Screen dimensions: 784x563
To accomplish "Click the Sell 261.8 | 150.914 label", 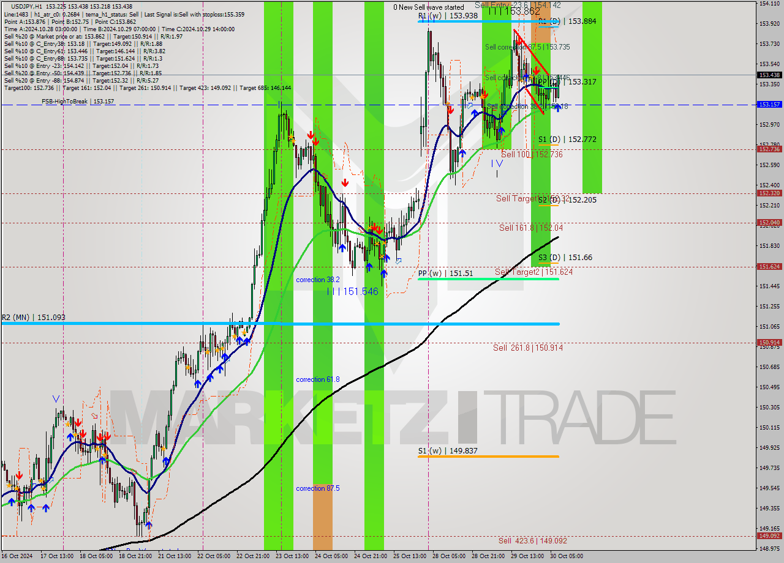I will click(528, 348).
